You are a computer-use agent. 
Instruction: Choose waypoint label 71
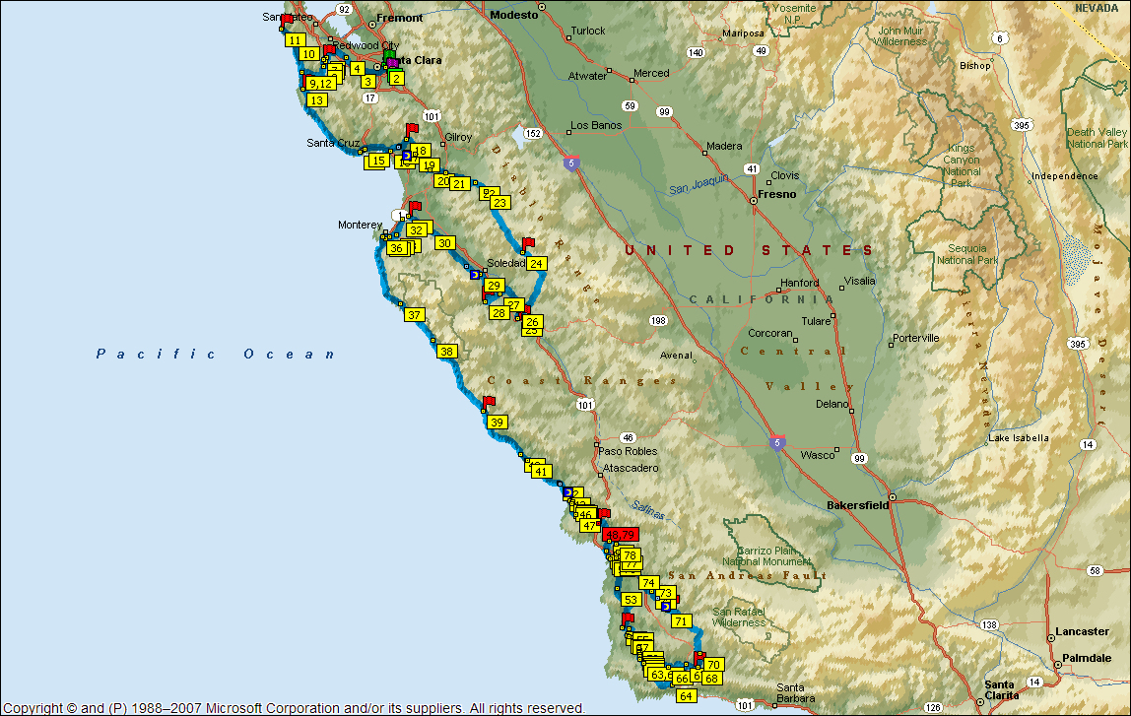click(x=680, y=621)
